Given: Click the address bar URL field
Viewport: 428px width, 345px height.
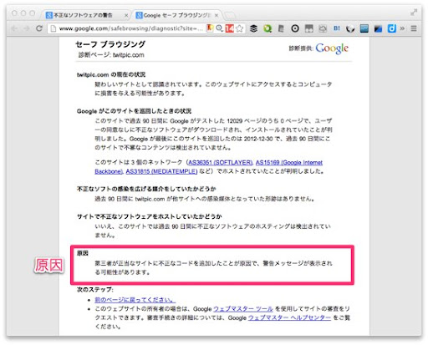Looking at the screenshot, I should pos(131,28).
